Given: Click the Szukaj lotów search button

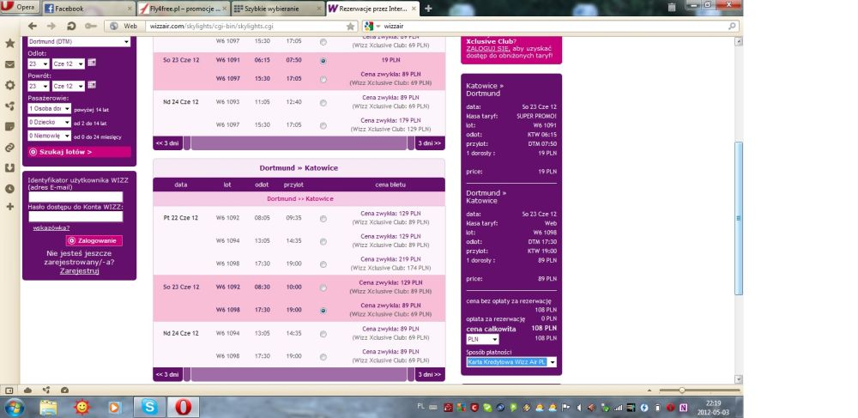Looking at the screenshot, I should coord(79,152).
